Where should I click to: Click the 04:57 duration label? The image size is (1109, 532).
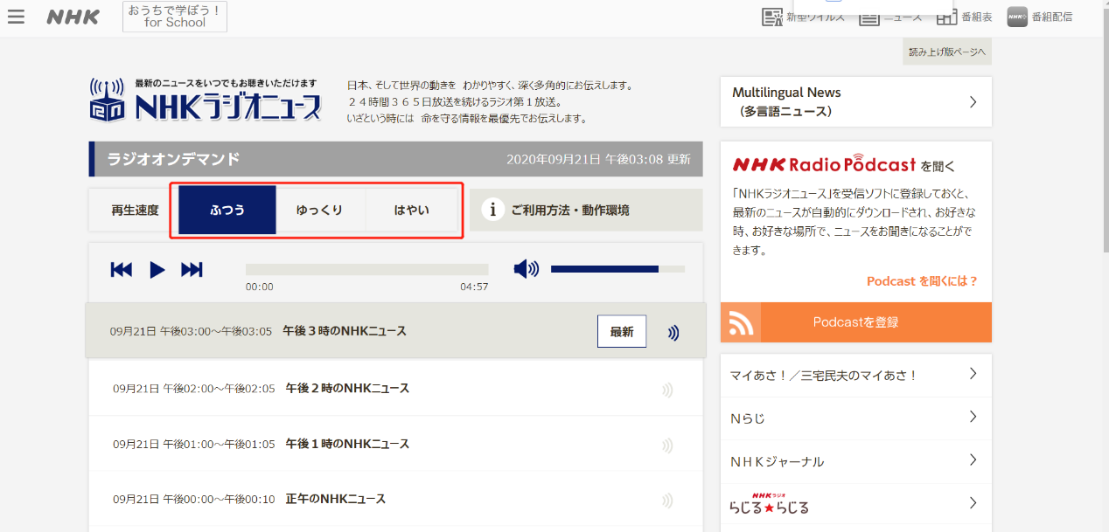474,287
